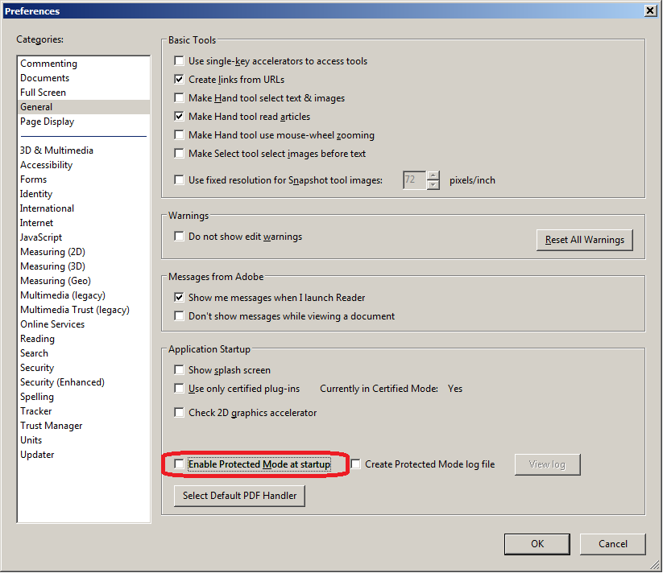Open Multimedia (legacy) preferences
The height and width of the screenshot is (573, 663).
tap(84, 295)
